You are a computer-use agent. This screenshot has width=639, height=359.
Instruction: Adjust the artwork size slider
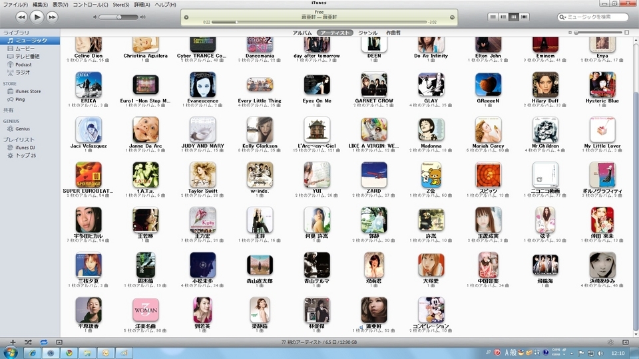(x=598, y=33)
